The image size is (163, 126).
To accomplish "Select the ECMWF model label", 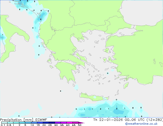I will [41, 120].
